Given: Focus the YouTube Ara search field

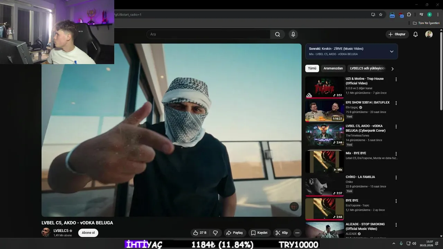Looking at the screenshot, I should 208,34.
